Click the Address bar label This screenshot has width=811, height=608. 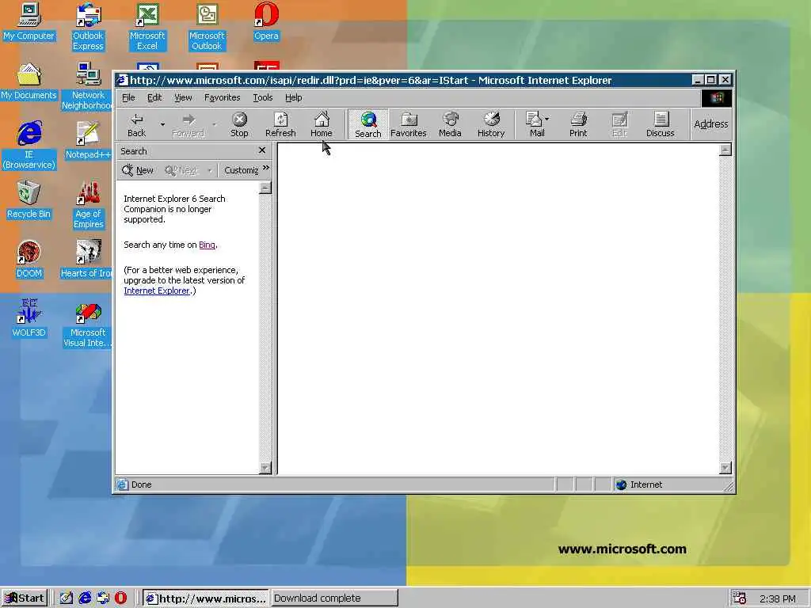[x=710, y=124]
